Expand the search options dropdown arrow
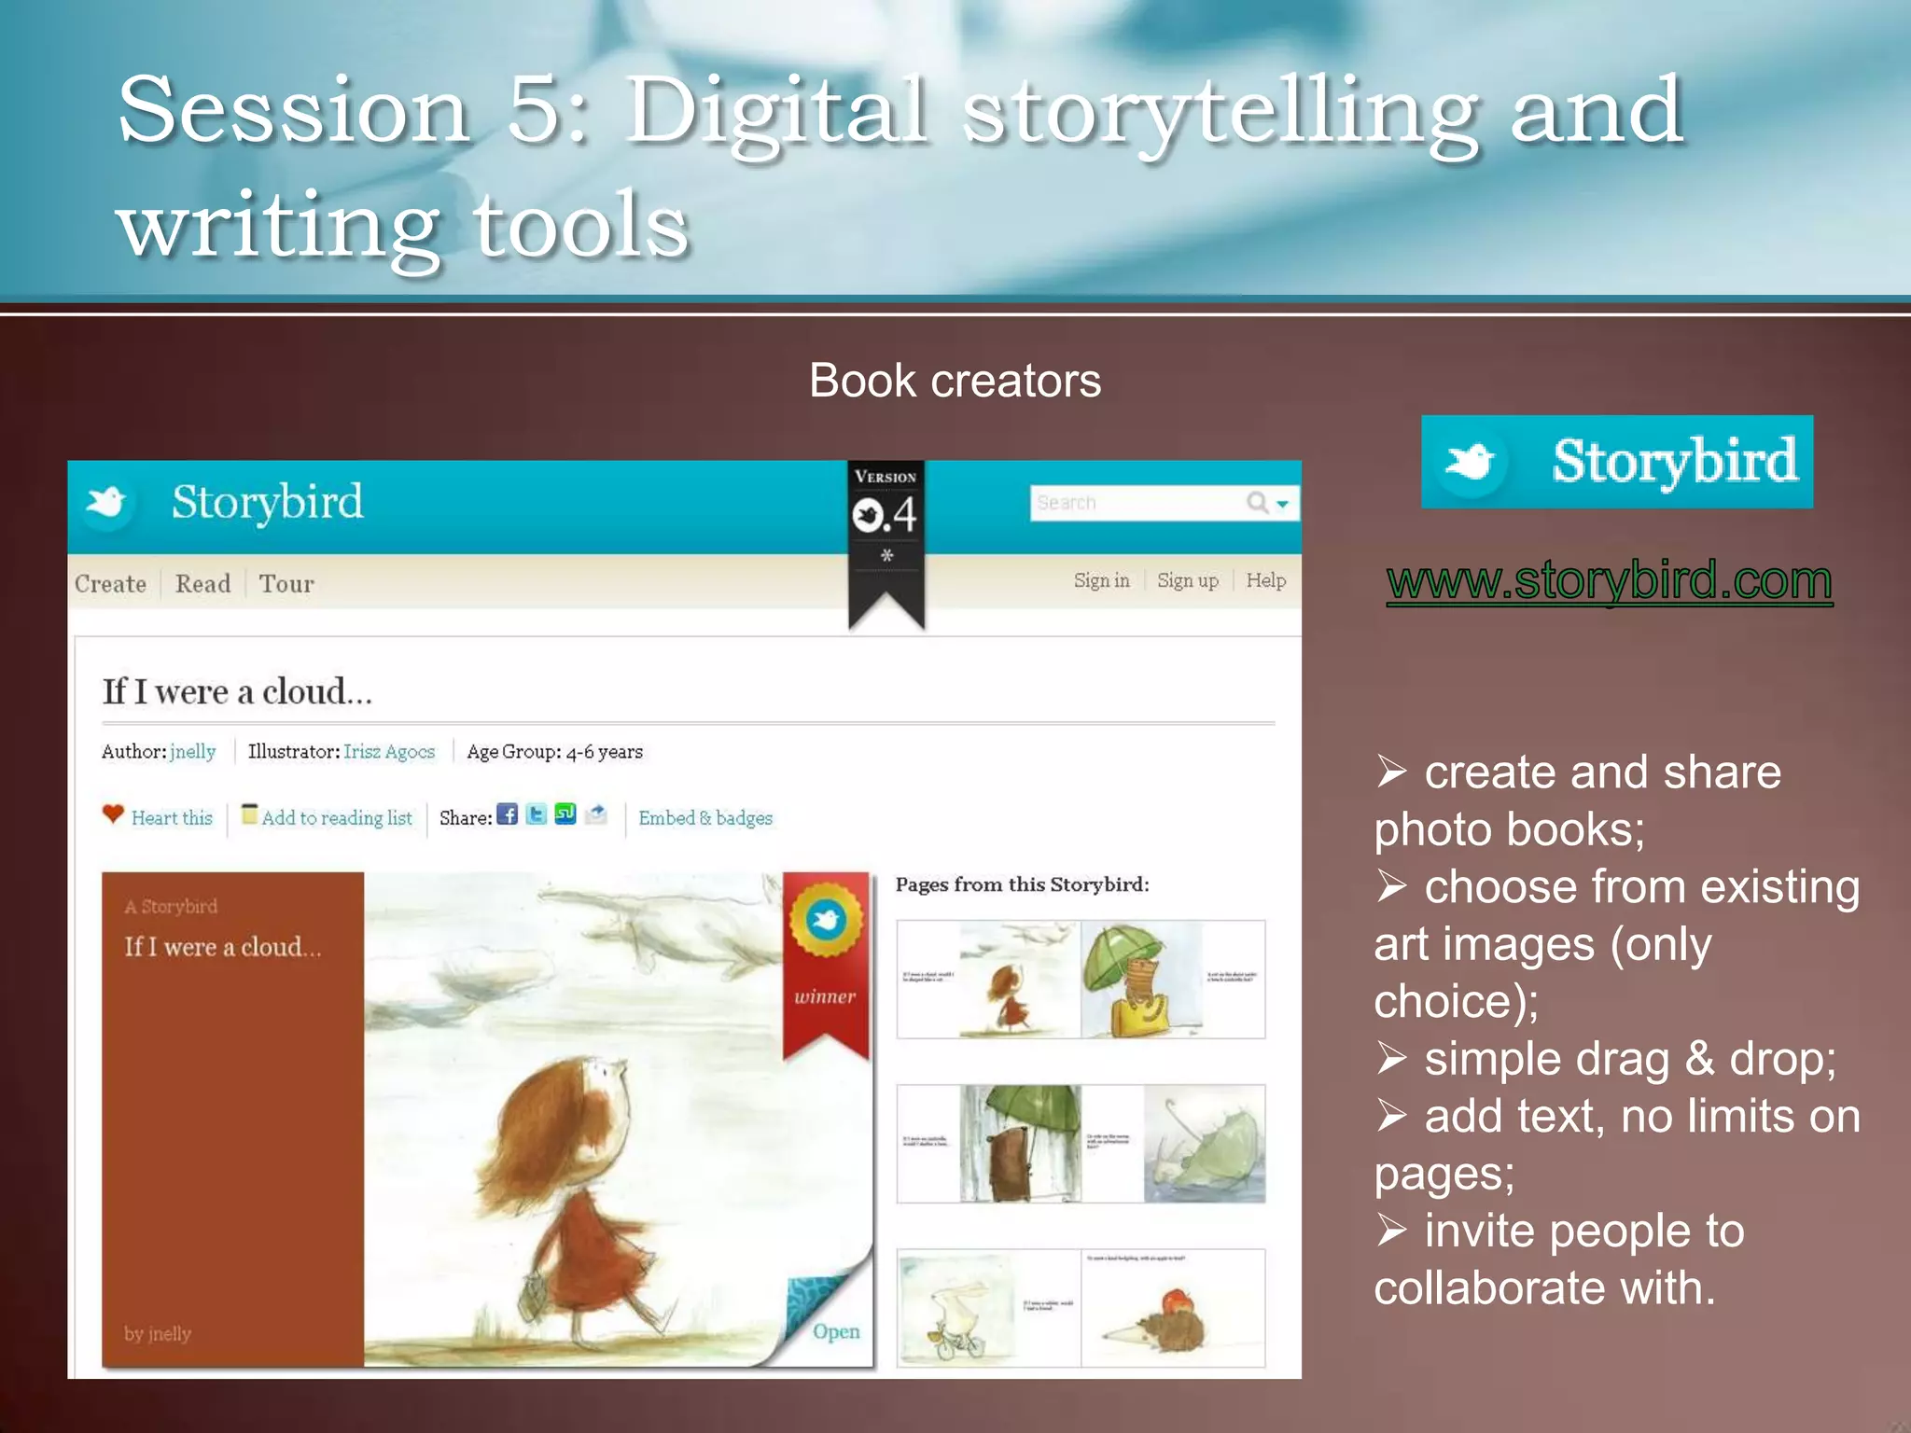 pos(1283,504)
